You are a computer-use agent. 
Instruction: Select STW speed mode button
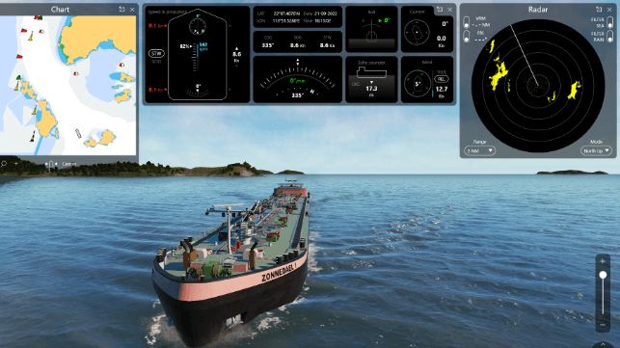(156, 53)
